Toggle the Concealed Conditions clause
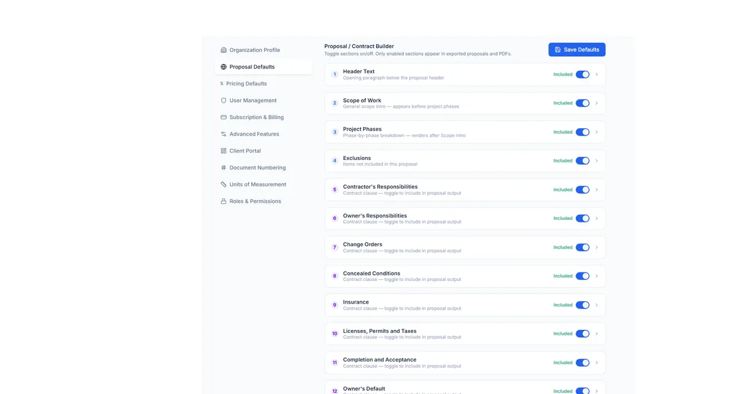This screenshot has width=734, height=394. coord(582,276)
